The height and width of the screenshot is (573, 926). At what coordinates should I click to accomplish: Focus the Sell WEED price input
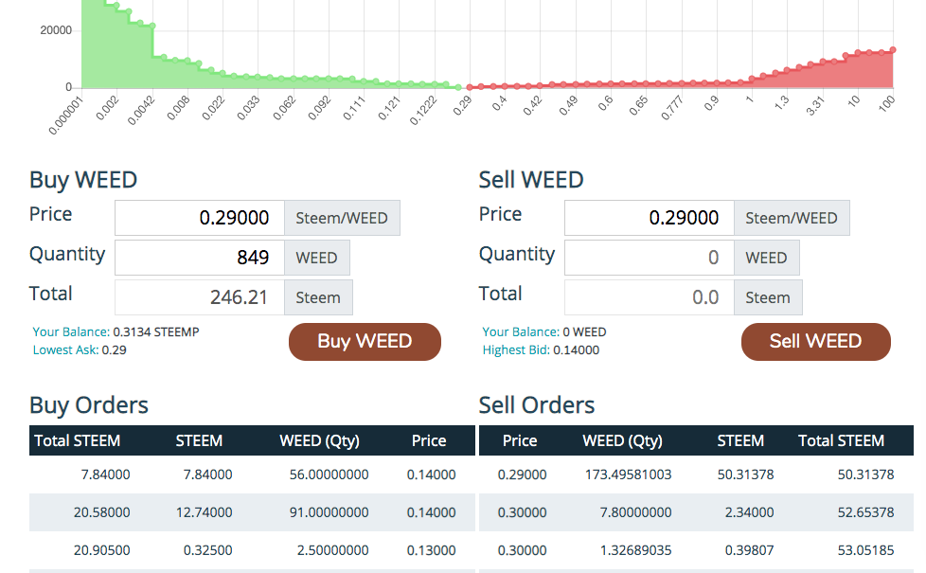(x=649, y=218)
